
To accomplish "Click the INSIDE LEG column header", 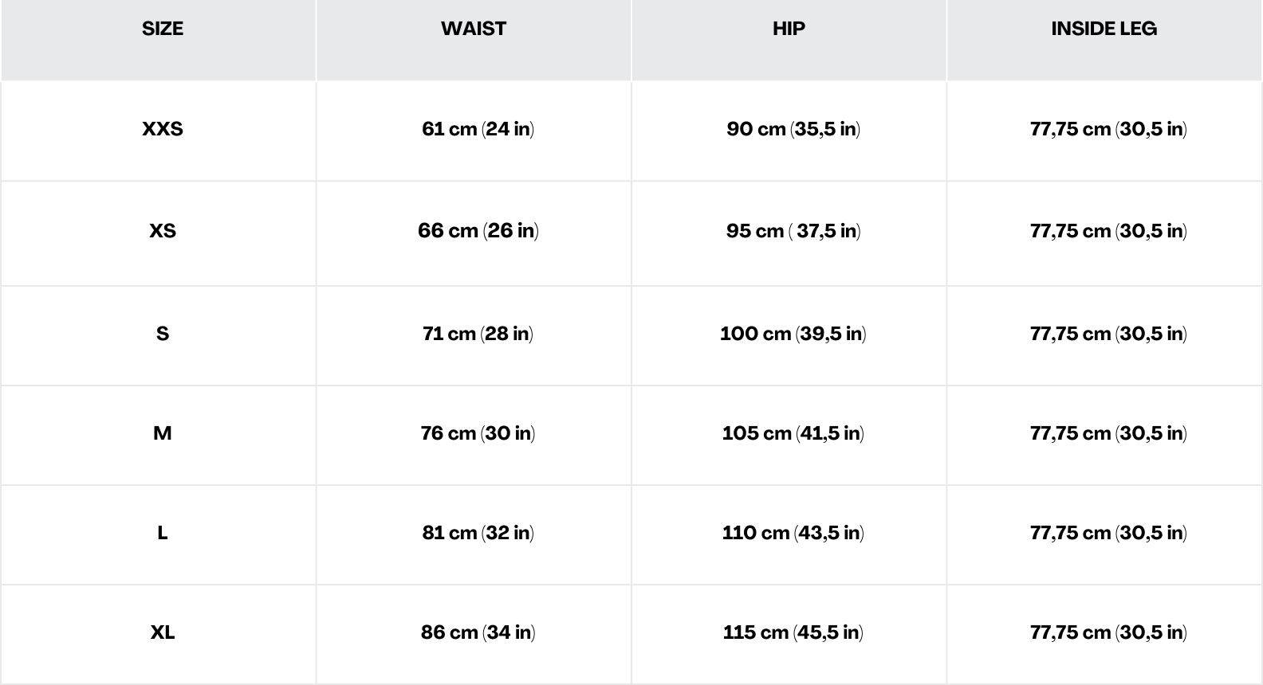I will tap(1104, 29).
